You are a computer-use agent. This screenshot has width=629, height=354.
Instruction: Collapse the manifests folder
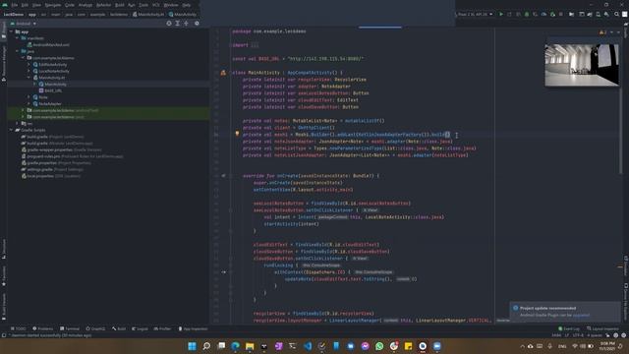pyautogui.click(x=18, y=38)
